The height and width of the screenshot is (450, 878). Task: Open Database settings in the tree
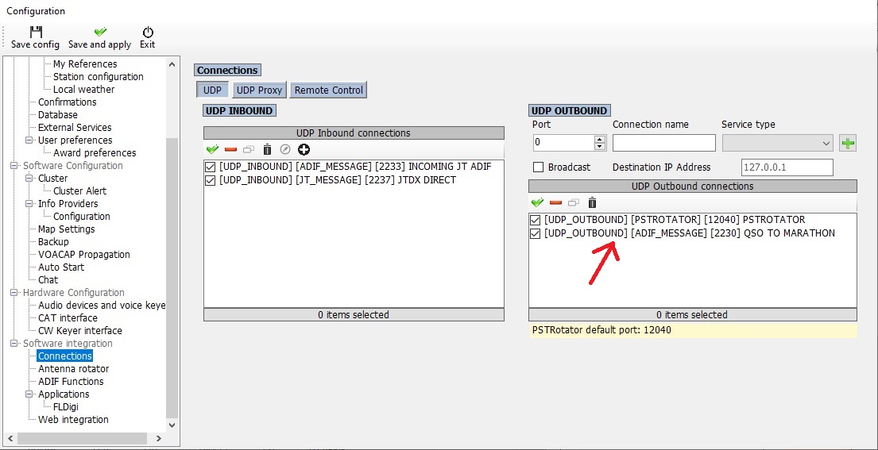58,115
